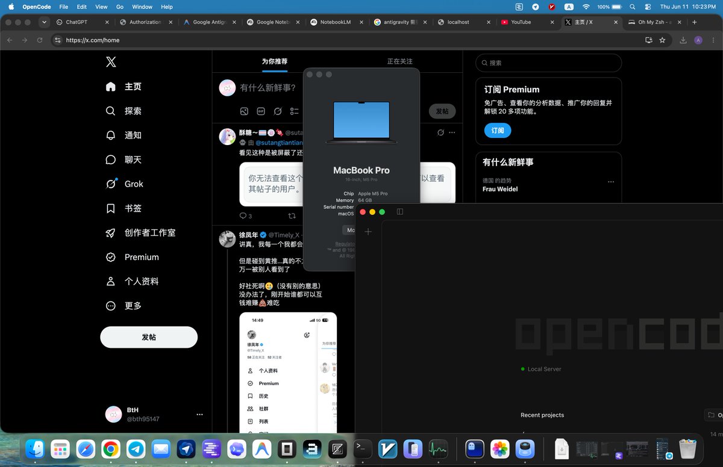The image size is (723, 467).
Task: Open 通知 notifications in X sidebar
Action: (x=124, y=135)
